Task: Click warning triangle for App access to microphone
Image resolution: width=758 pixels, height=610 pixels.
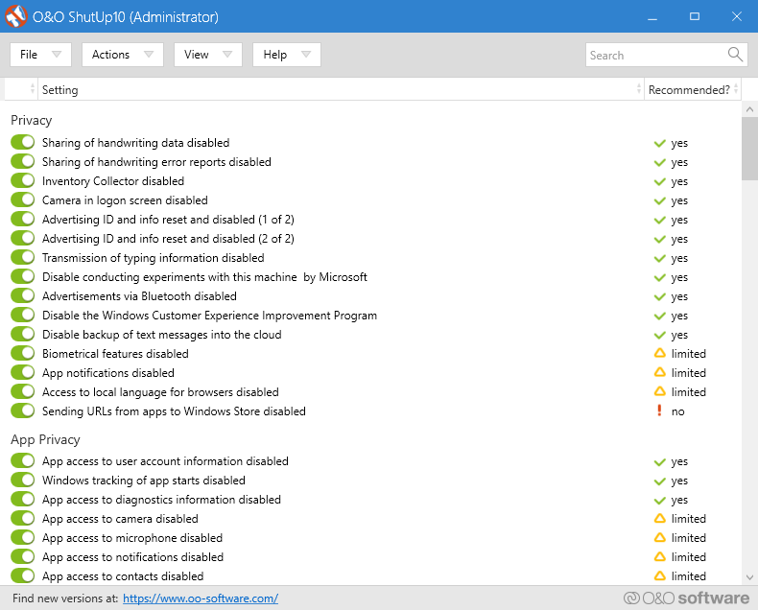Action: coord(659,537)
